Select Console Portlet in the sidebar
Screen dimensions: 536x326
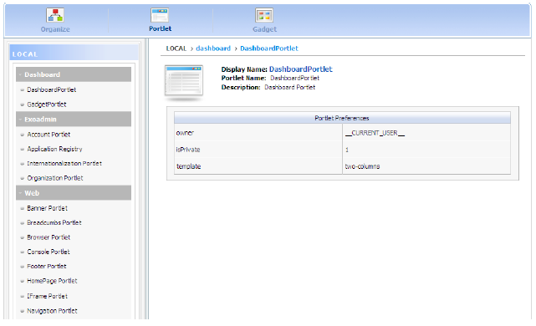pos(48,252)
